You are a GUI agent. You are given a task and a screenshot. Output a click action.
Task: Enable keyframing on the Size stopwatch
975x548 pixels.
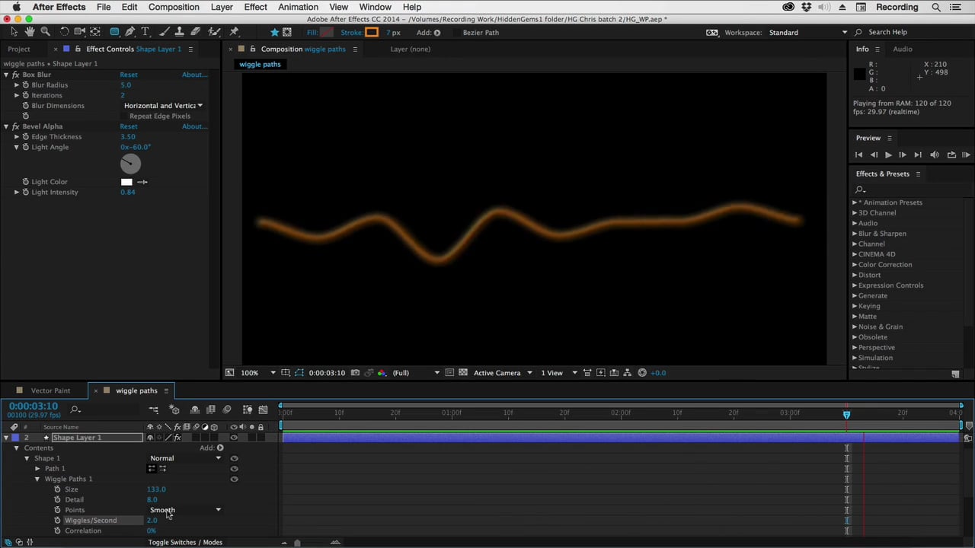coord(57,489)
